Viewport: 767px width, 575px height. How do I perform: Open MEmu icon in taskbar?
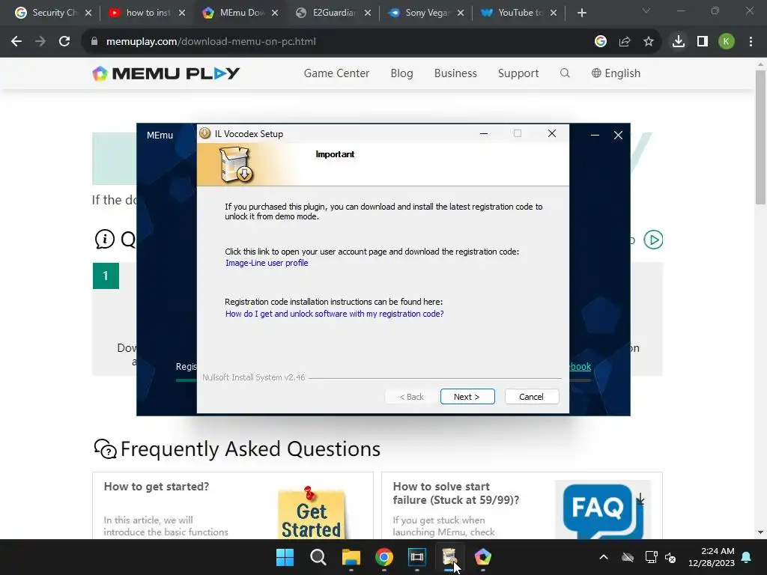(483, 557)
